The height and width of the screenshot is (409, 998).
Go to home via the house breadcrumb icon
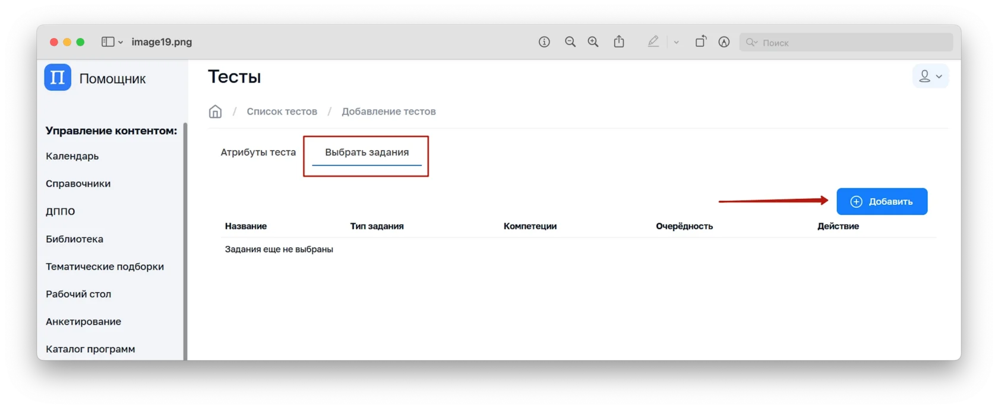click(215, 112)
